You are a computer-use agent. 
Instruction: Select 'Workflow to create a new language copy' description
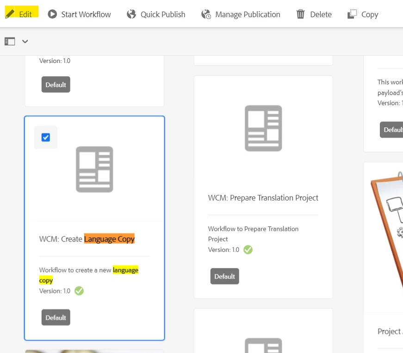(x=89, y=275)
